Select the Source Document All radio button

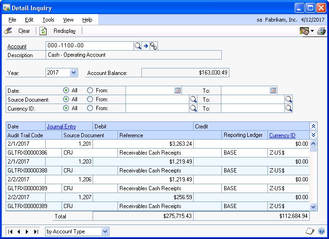point(66,99)
